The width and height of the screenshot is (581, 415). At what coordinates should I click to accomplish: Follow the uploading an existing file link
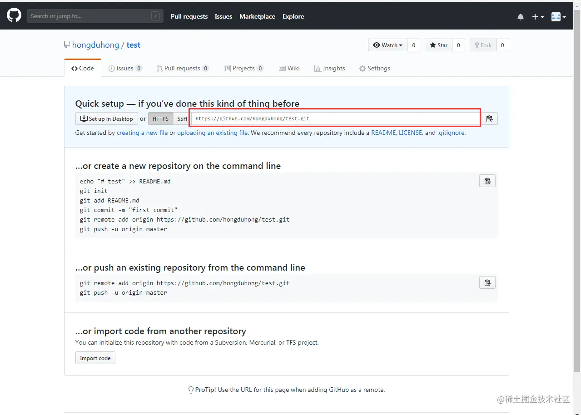213,133
